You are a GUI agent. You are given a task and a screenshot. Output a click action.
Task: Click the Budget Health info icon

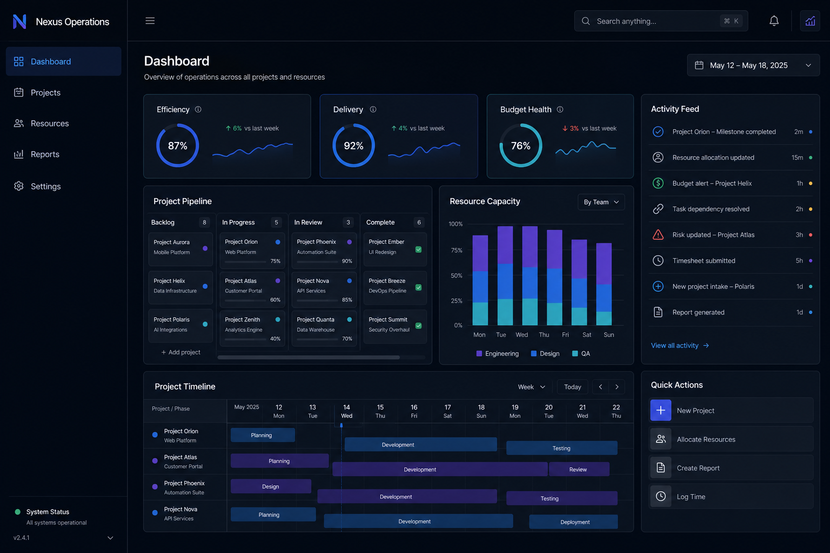560,109
